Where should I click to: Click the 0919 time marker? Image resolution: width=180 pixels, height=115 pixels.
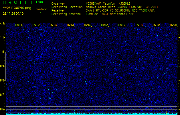click(x=156, y=25)
